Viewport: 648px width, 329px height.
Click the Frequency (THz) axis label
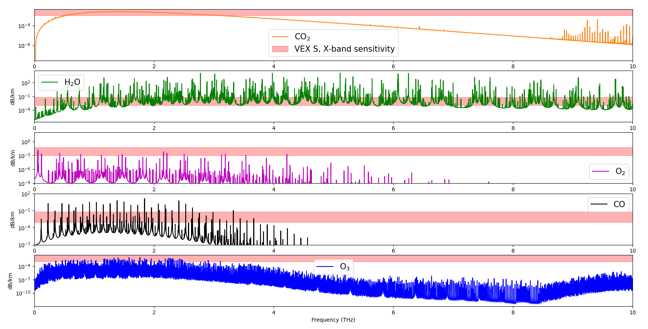(x=333, y=320)
